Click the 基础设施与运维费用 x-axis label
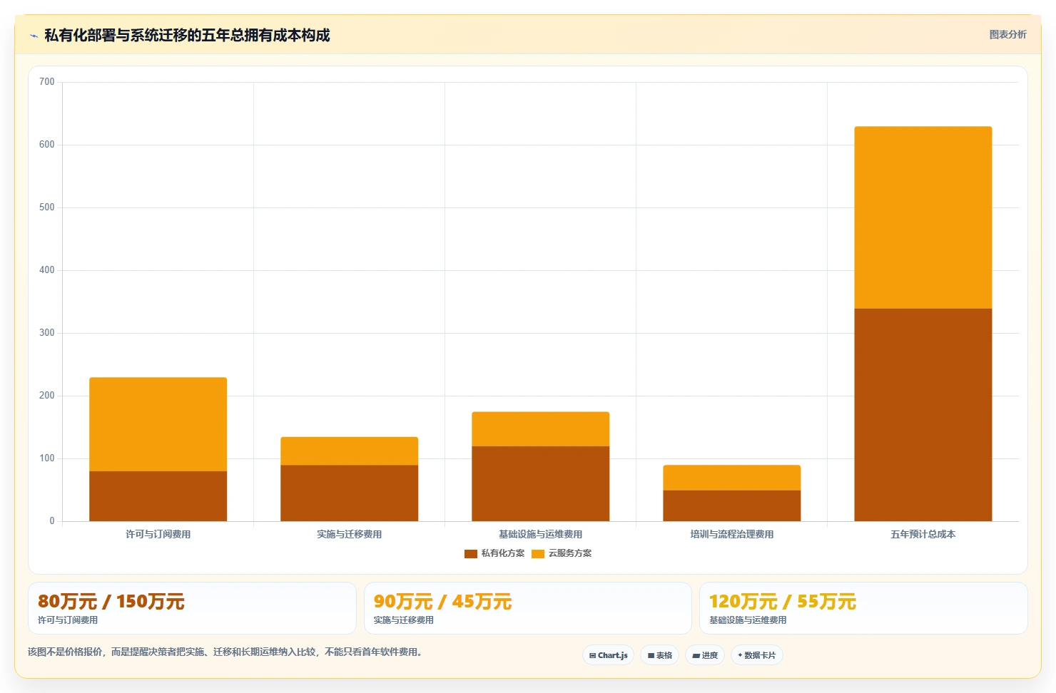Image resolution: width=1056 pixels, height=693 pixels. pyautogui.click(x=541, y=534)
